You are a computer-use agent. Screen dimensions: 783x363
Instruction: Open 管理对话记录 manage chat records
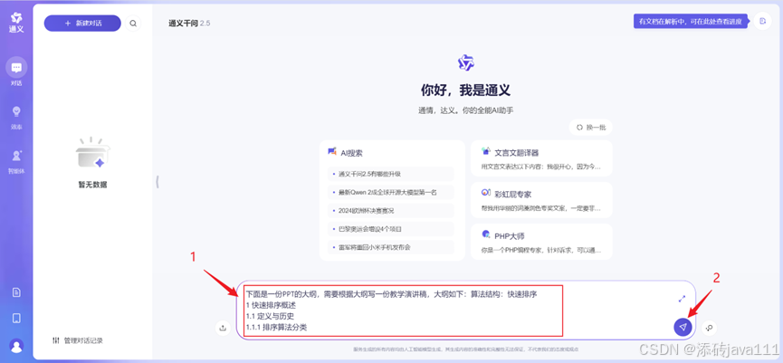[78, 340]
